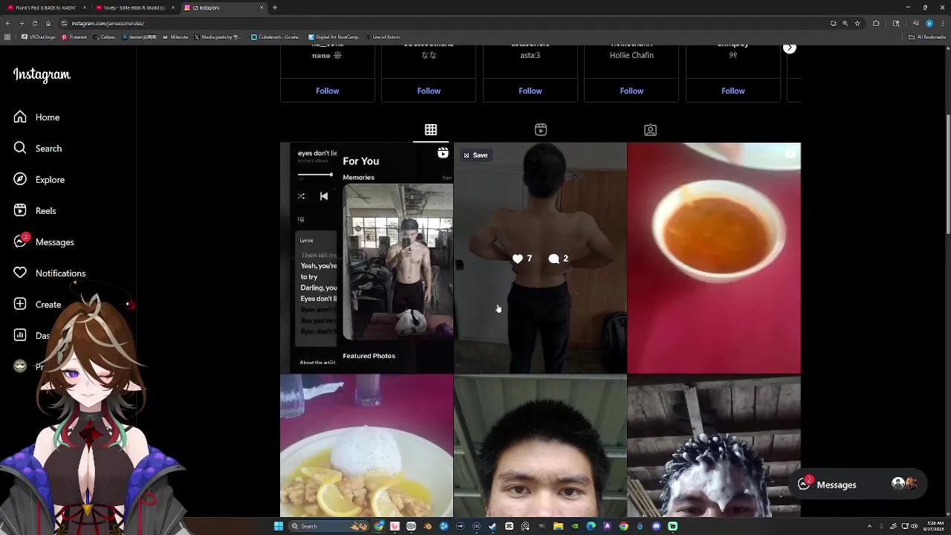This screenshot has height=535, width=951.
Task: Open Reels from the sidebar
Action: point(35,211)
